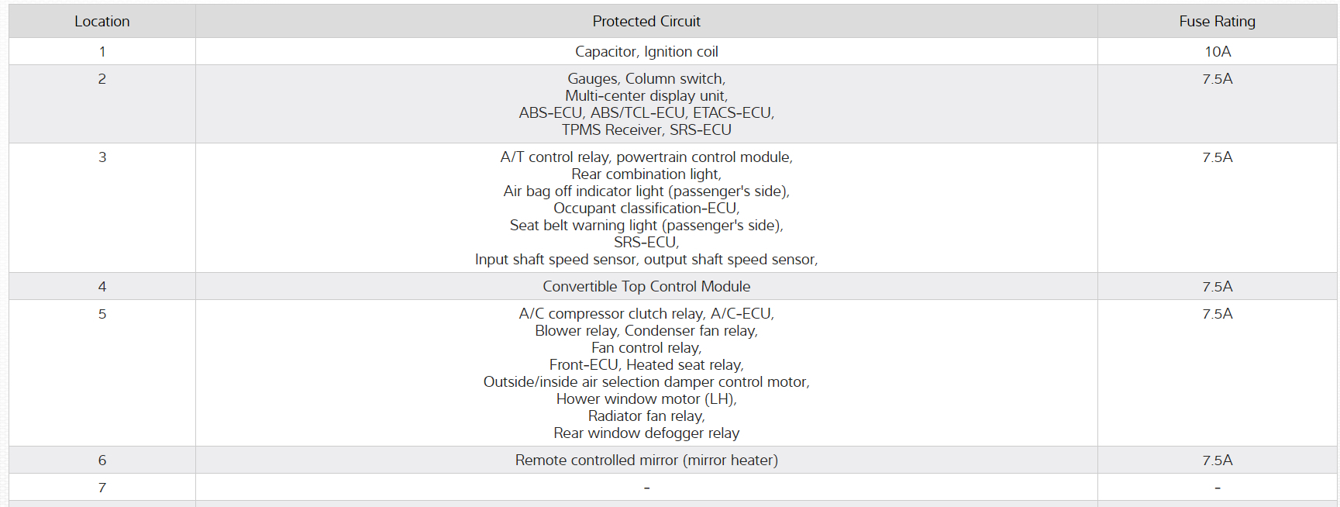Click the 10A fuse rating value
The image size is (1340, 507).
tap(1217, 52)
